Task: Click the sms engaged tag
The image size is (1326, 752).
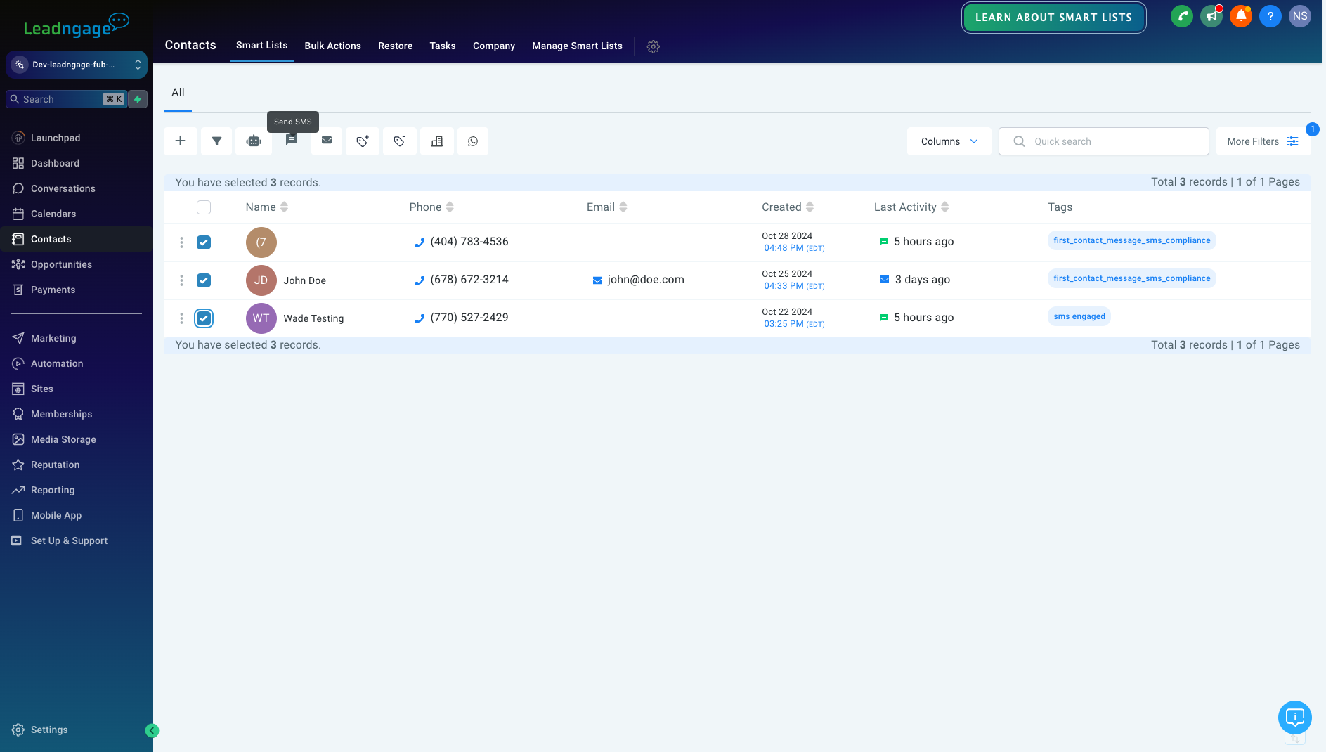Action: [x=1079, y=316]
